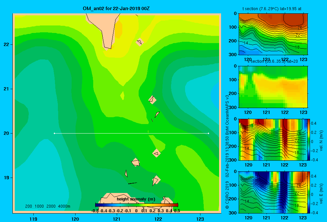Click the 's section' lat=20 title
327x222 pixels.
[x=272, y=61]
